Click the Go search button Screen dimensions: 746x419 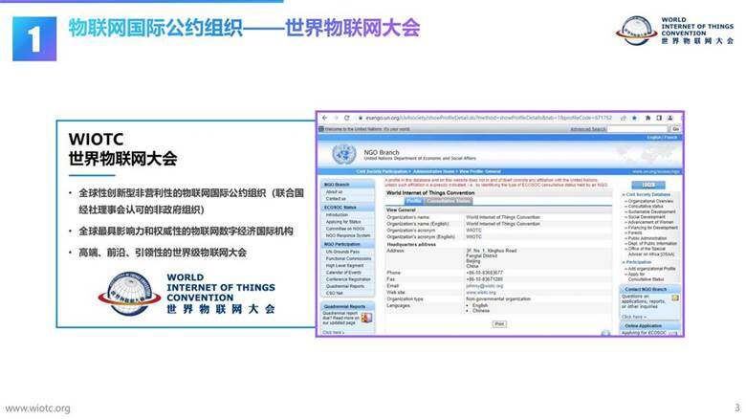(675, 129)
